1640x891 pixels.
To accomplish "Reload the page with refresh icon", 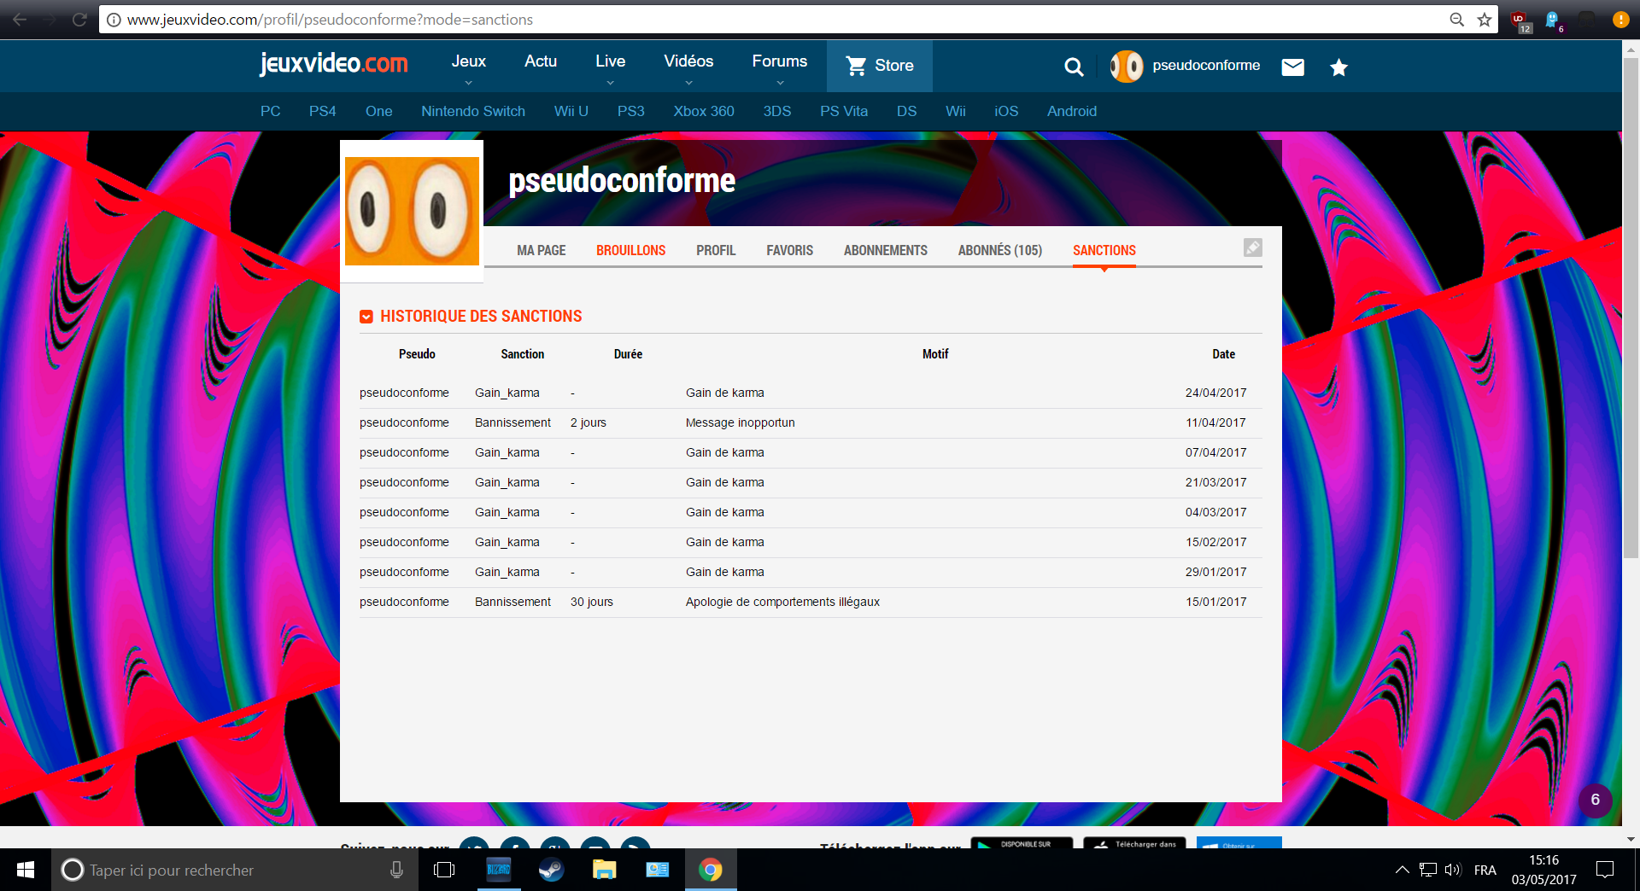I will [x=79, y=19].
